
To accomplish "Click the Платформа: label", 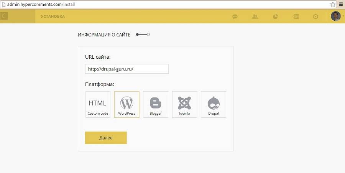I will (x=100, y=84).
